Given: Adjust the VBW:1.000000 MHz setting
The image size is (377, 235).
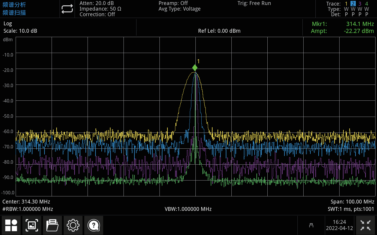Looking at the screenshot, I should (188, 209).
